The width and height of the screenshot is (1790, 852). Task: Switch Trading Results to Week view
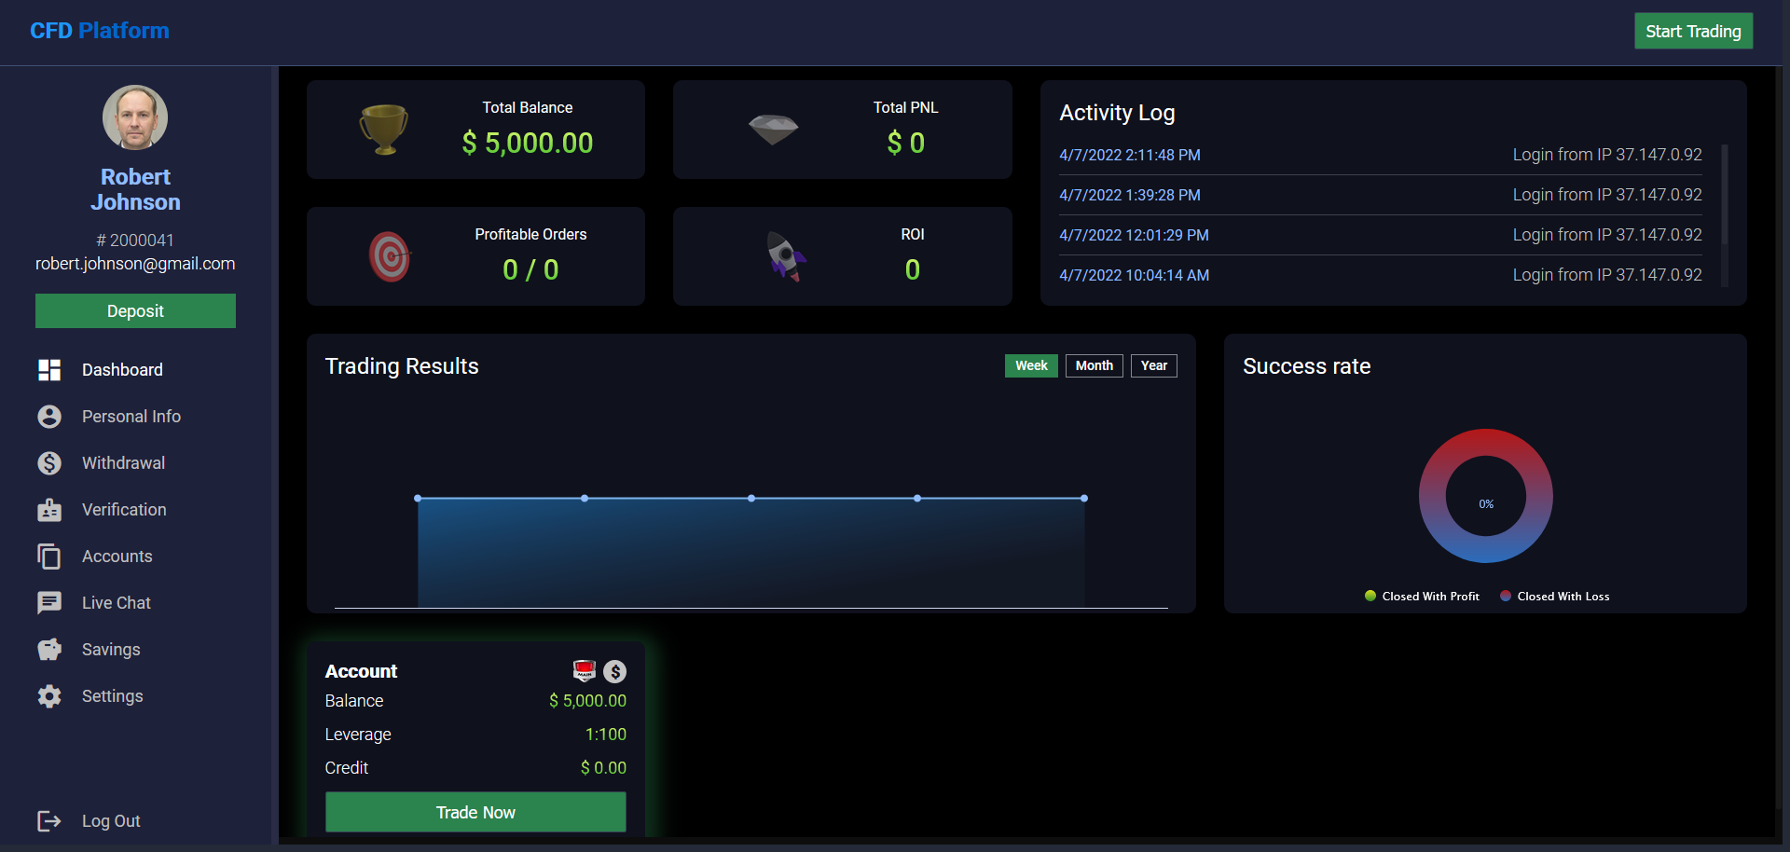point(1031,365)
